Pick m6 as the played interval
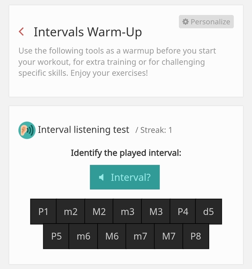Image resolution: width=252 pixels, height=269 pixels. pos(83,236)
